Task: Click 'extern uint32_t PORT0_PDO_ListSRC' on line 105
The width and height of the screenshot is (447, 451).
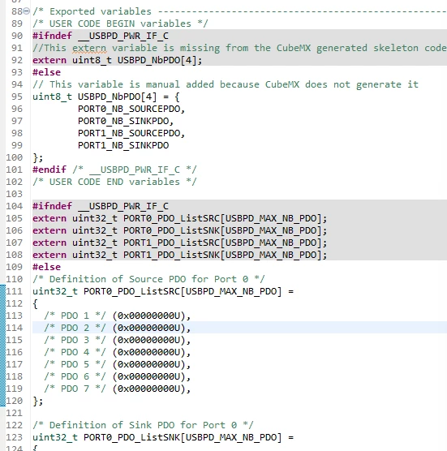Action: coord(126,218)
